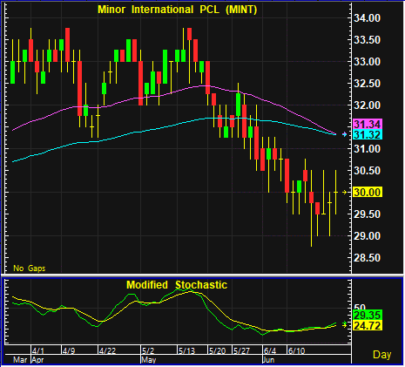
Task: Click the Jun month label
Action: [268, 360]
